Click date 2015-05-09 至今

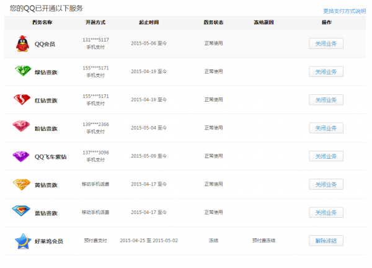149,156
